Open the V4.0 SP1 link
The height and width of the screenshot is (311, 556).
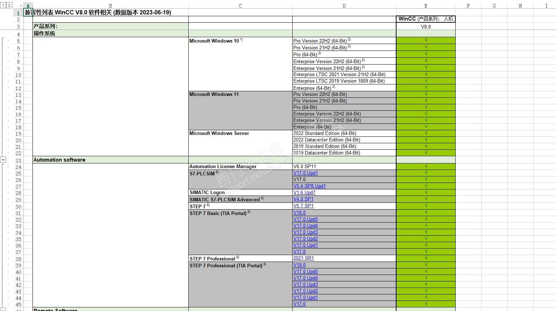point(303,199)
